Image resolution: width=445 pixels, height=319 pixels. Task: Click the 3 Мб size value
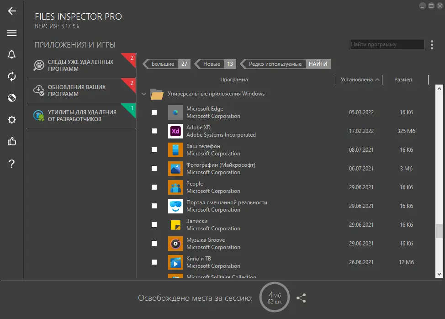(406, 169)
